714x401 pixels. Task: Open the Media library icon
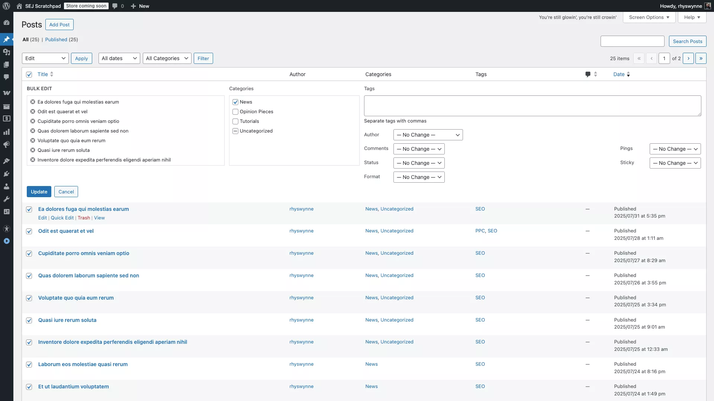tap(6, 52)
